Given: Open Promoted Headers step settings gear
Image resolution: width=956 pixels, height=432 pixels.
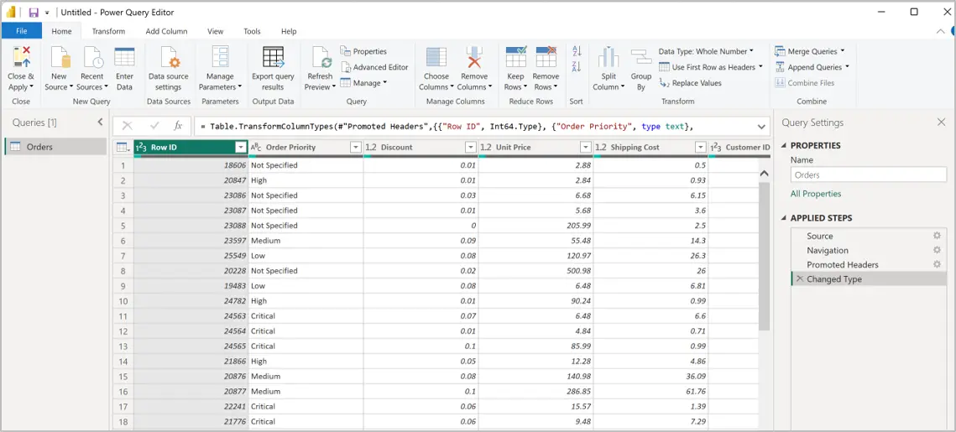Looking at the screenshot, I should (937, 264).
